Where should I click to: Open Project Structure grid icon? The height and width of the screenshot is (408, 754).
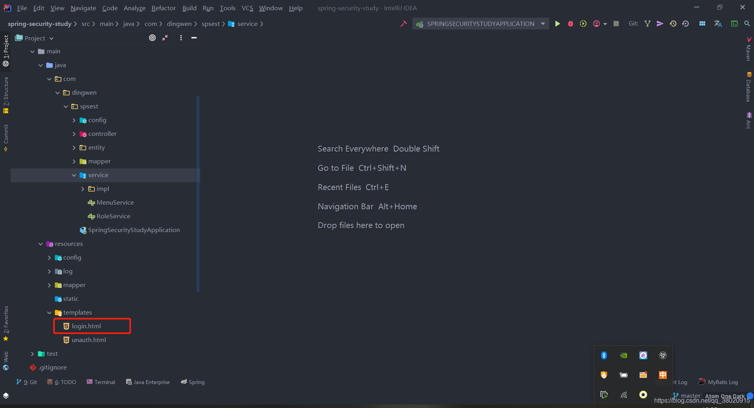tap(702, 24)
